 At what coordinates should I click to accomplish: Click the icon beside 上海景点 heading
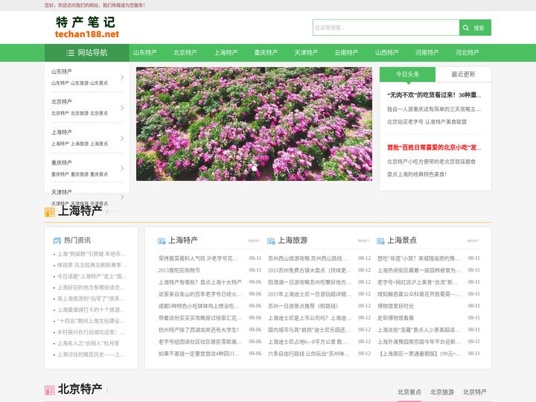(380, 241)
